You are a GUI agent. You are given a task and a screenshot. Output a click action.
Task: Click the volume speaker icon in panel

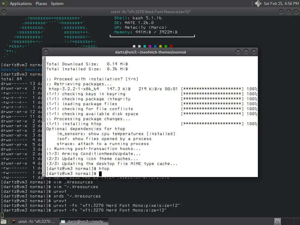tap(258, 4)
